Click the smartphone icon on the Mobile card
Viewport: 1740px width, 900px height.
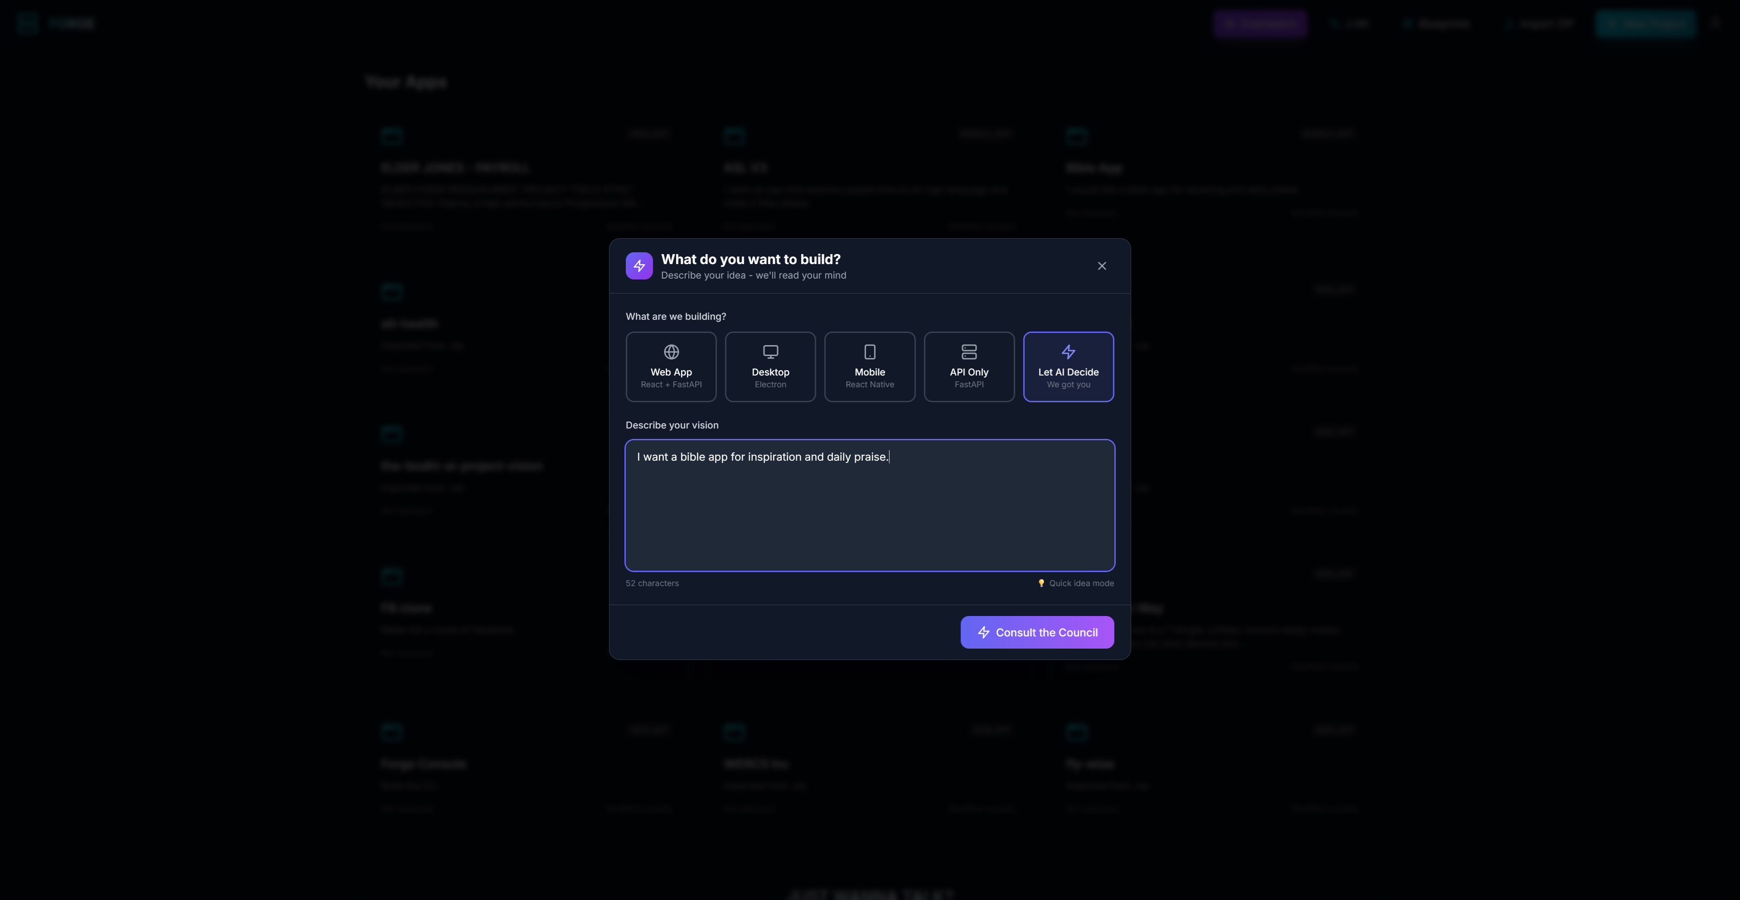[870, 352]
